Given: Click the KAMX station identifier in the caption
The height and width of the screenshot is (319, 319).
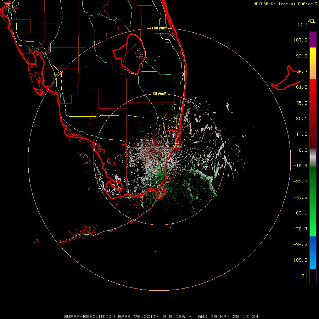Looking at the screenshot, I should tap(201, 317).
